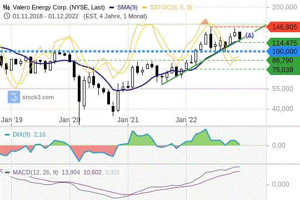This screenshot has width=300, height=200.
Task: Click the "Jan '20" time axis label
Action: [x=69, y=120]
